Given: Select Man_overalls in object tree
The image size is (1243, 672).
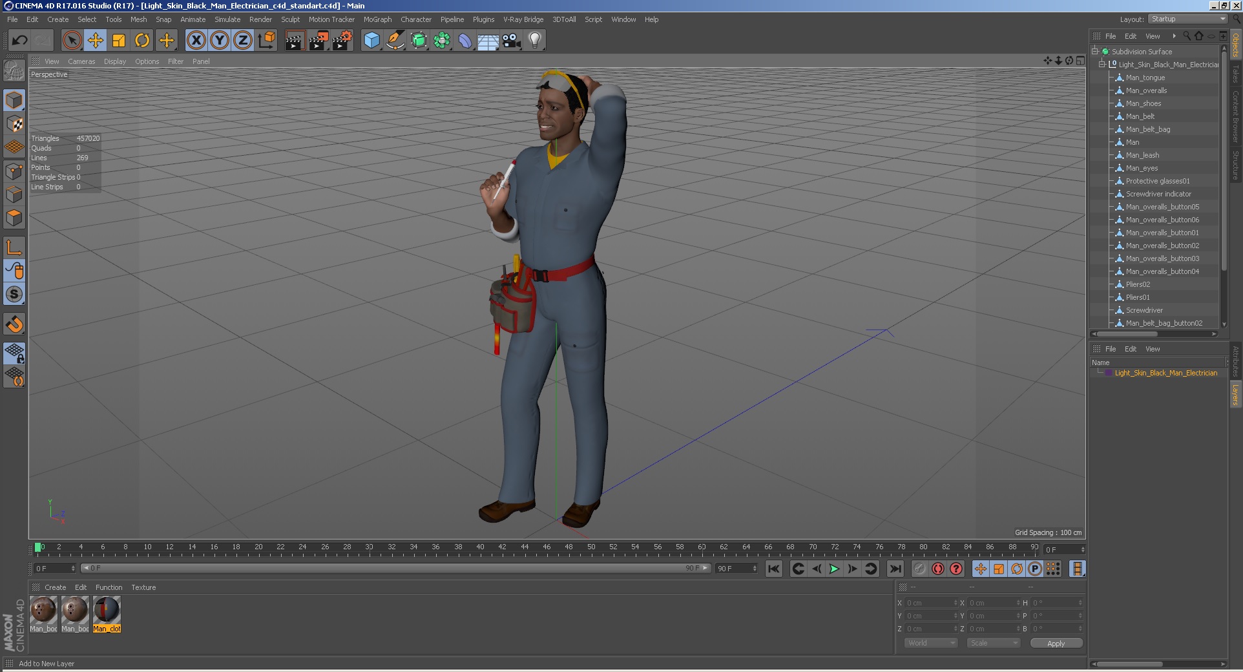Looking at the screenshot, I should (1146, 90).
